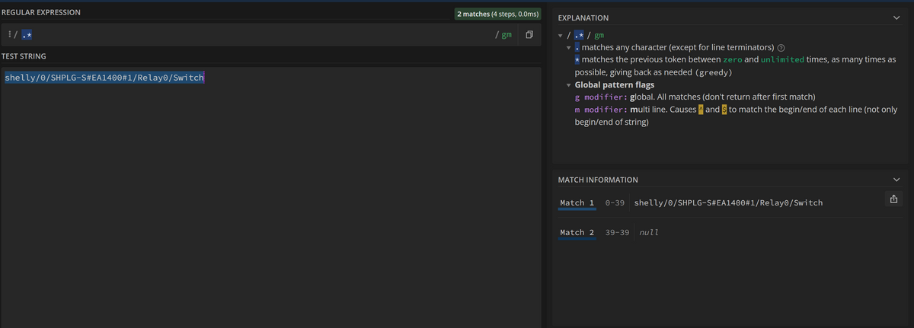Viewport: 914px width, 328px height.
Task: Click the yellow caret anchor token
Action: (x=701, y=110)
